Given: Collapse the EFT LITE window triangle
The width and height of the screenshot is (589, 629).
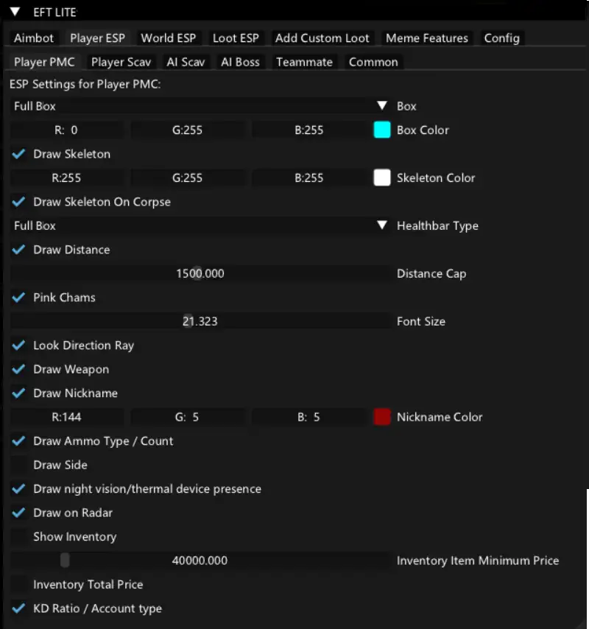Looking at the screenshot, I should point(15,12).
